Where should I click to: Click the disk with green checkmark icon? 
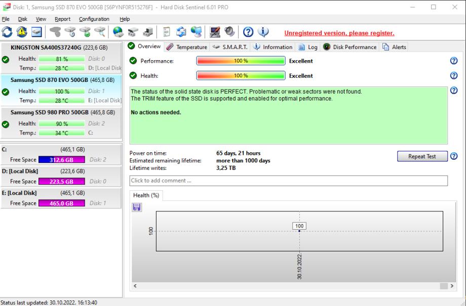click(x=85, y=32)
